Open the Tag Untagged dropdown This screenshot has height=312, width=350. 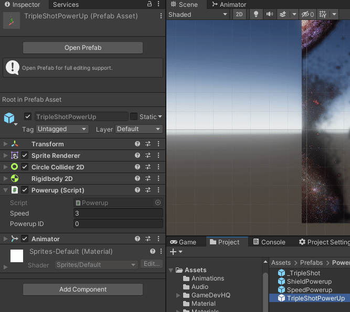point(62,129)
